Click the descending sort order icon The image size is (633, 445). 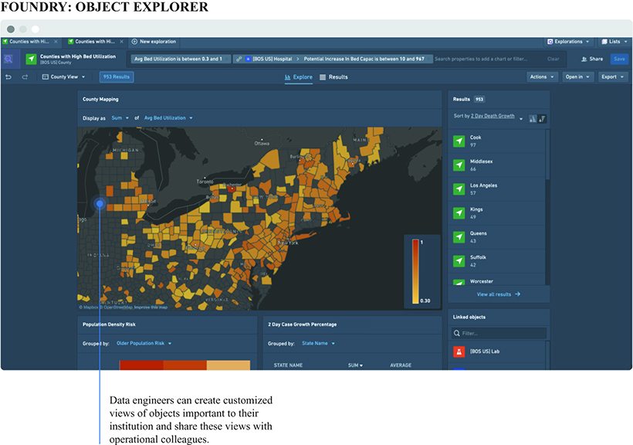point(542,118)
